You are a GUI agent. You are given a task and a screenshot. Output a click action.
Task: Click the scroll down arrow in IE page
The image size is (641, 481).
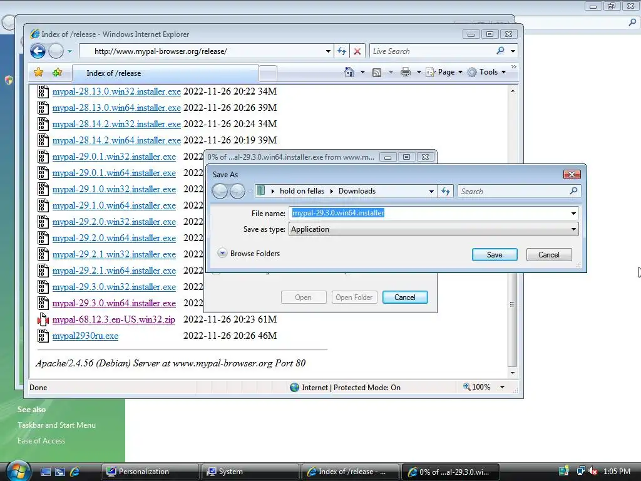point(512,373)
